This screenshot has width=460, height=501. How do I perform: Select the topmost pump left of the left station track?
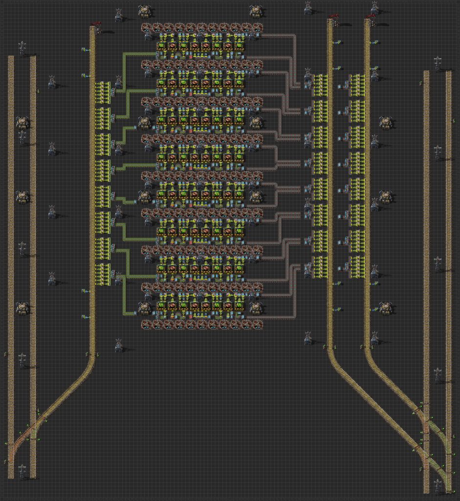pos(85,50)
